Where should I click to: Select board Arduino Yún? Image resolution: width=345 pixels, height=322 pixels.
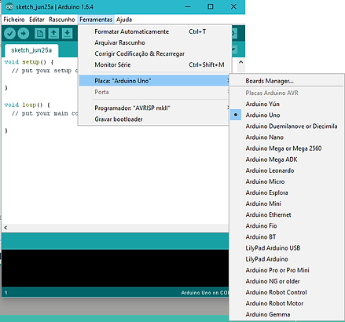click(287, 104)
